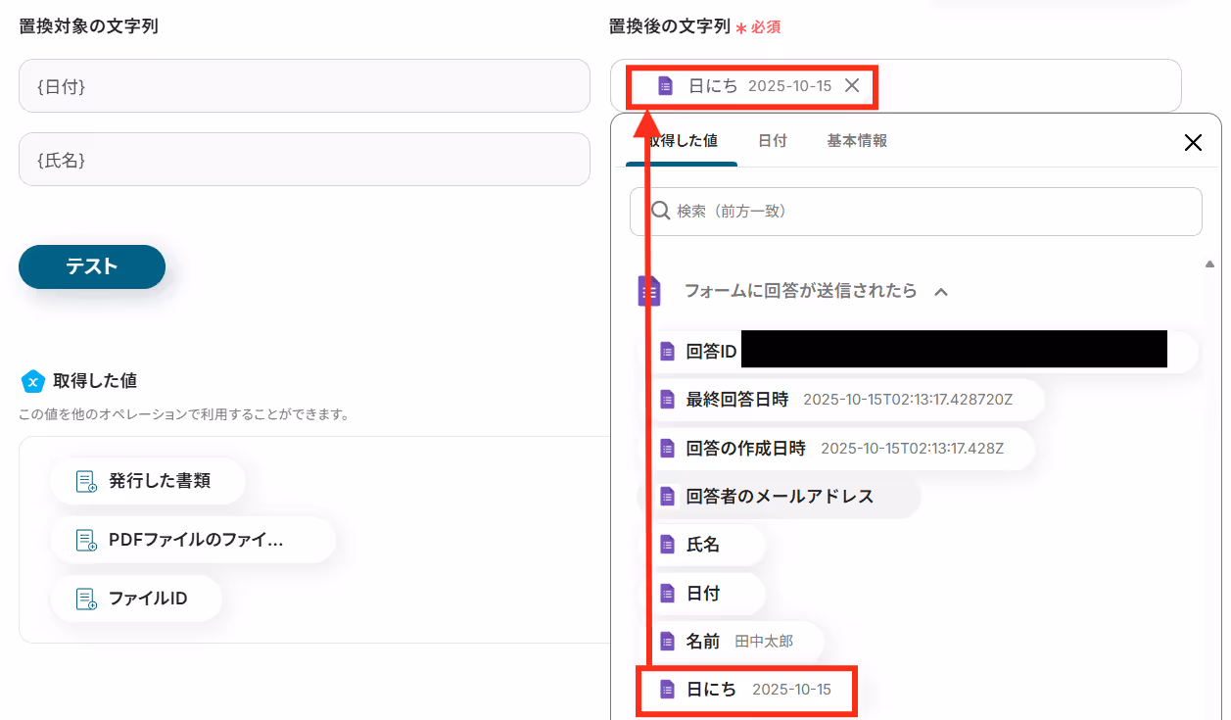Click the form icon next to 最終回答日時
The width and height of the screenshot is (1231, 720).
click(x=667, y=400)
